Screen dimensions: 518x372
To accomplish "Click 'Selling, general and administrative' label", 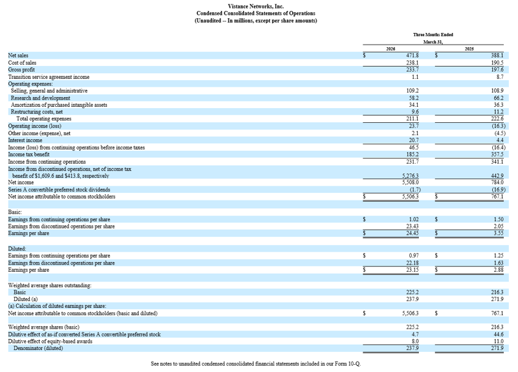I will 49,91.
